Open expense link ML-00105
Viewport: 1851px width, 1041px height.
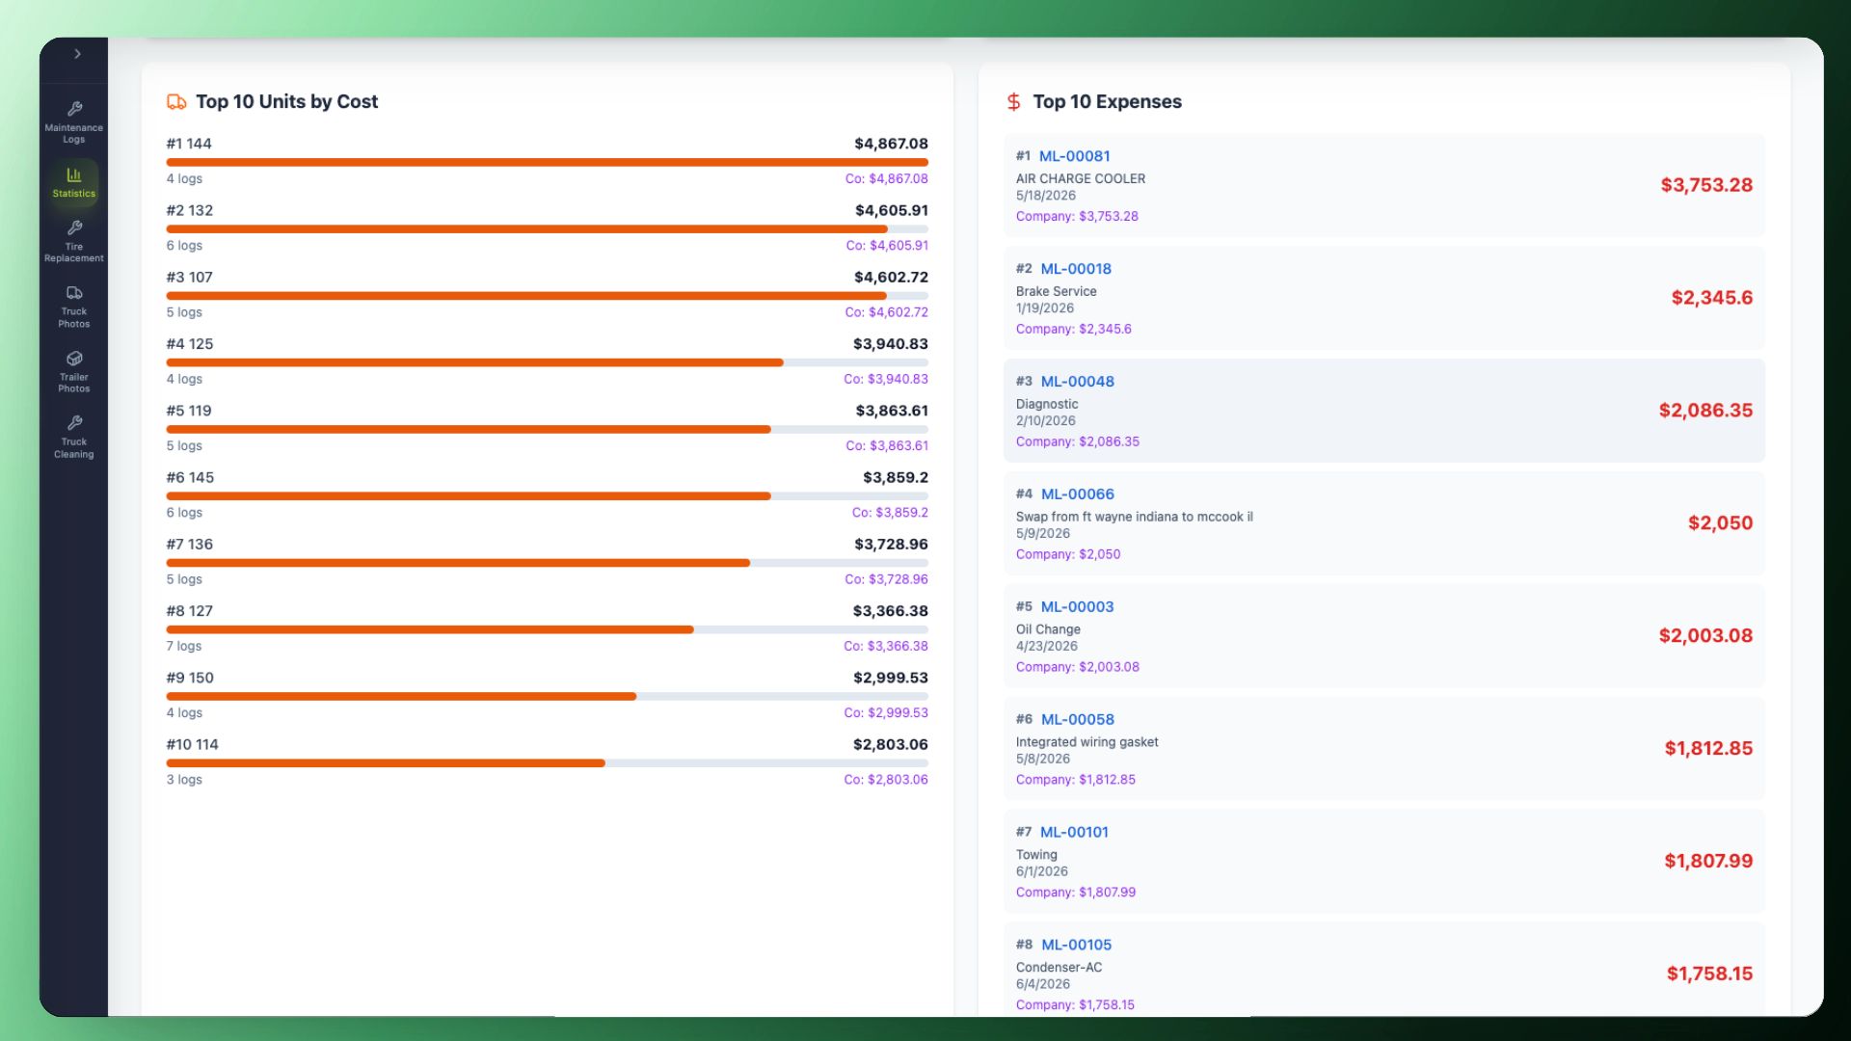click(1076, 946)
